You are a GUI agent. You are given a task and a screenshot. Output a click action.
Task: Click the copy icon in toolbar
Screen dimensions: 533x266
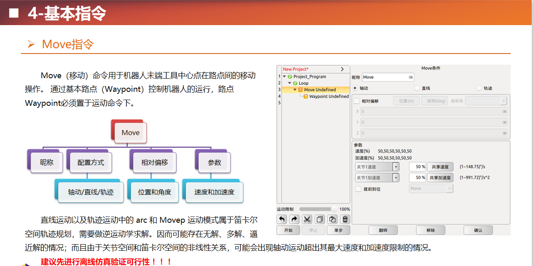coord(320,219)
